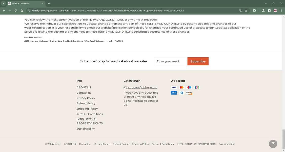Image resolution: width=285 pixels, height=152 pixels.
Task: Click the Visa payment icon
Action: click(x=174, y=87)
